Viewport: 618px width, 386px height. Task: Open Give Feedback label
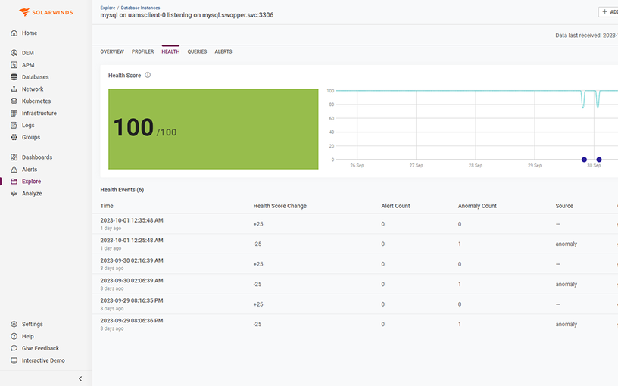[x=41, y=348]
